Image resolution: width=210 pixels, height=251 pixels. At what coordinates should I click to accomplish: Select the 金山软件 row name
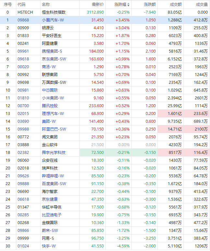pyautogui.click(x=50, y=145)
